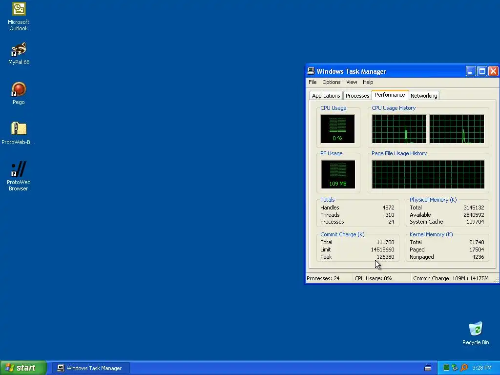Open the Start menu
The height and width of the screenshot is (375, 500).
[x=23, y=368]
